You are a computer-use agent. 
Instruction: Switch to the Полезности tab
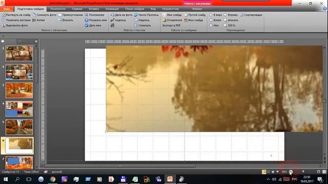pos(58,9)
